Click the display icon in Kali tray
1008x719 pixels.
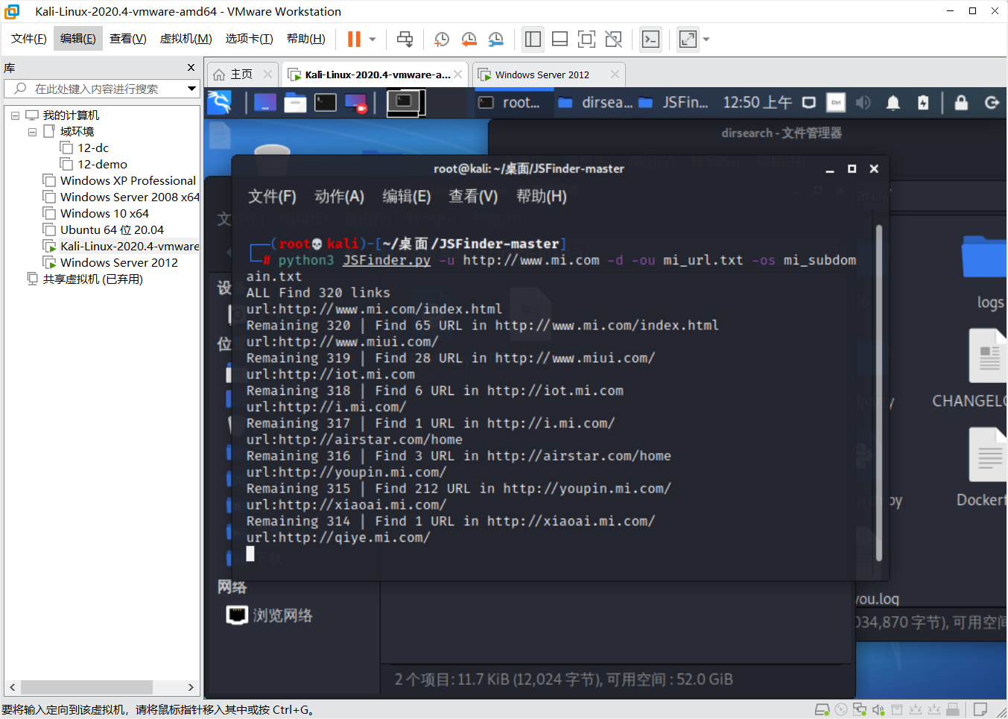pos(809,103)
